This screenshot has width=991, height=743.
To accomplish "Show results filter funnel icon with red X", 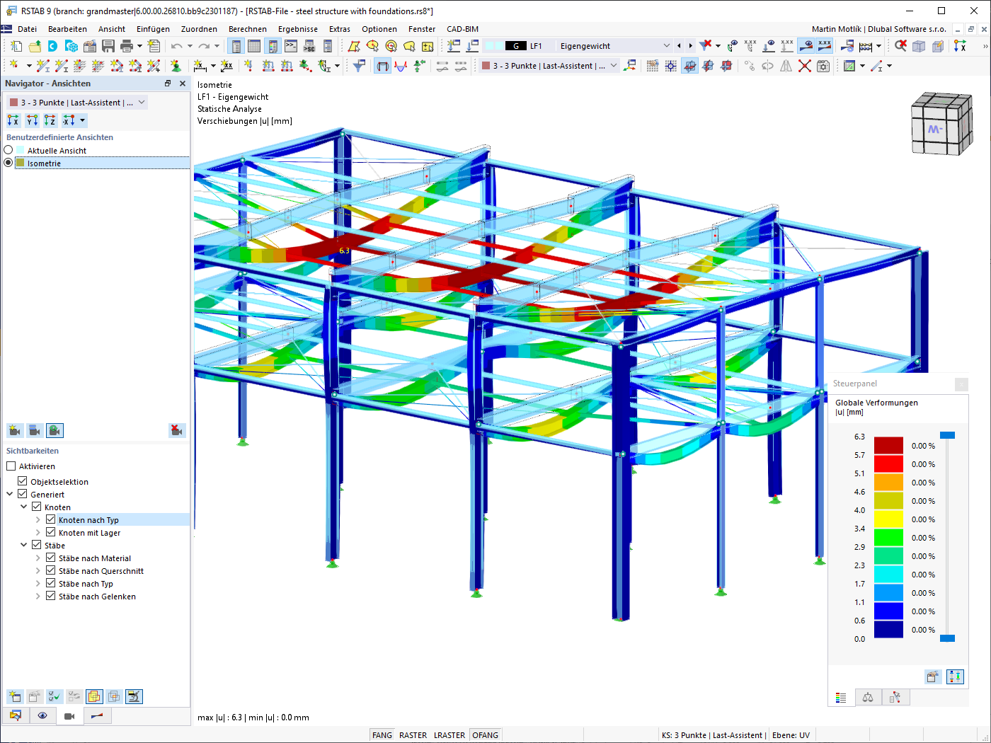I will [706, 46].
